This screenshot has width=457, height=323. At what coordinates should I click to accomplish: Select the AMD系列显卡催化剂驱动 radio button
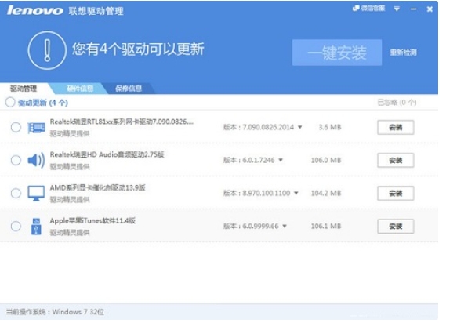click(x=16, y=194)
